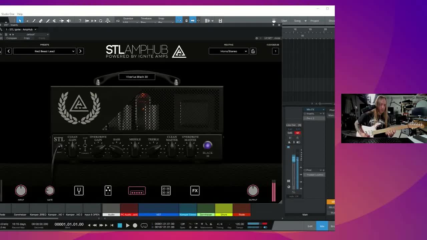Open the zoom magnifier tool
Image resolution: width=427 pixels, height=240 pixels.
point(100,21)
